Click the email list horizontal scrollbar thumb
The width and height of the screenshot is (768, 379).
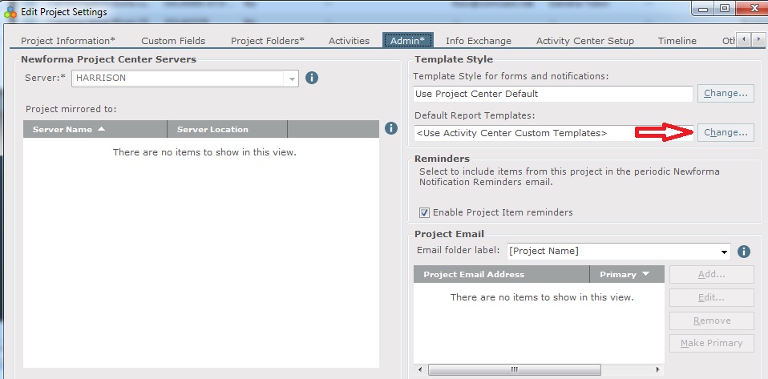[515, 369]
